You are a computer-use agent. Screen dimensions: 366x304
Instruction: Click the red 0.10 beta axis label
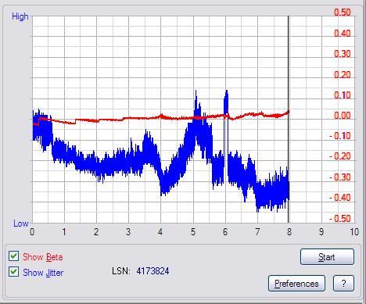tap(343, 95)
